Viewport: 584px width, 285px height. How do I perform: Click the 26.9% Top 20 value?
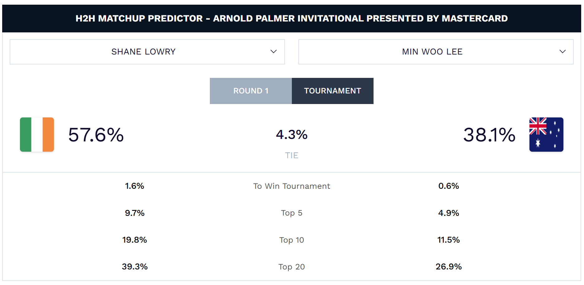pyautogui.click(x=448, y=267)
